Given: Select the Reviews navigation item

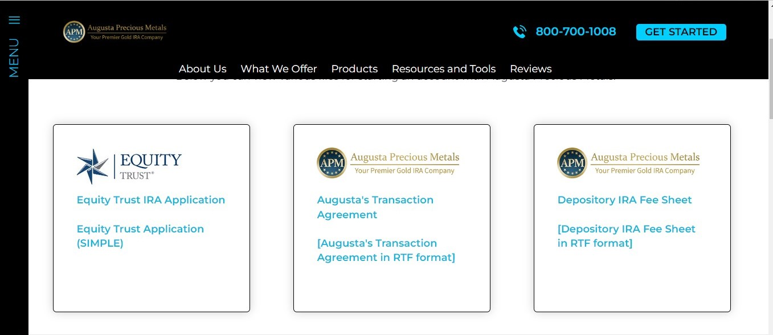Looking at the screenshot, I should click(530, 68).
